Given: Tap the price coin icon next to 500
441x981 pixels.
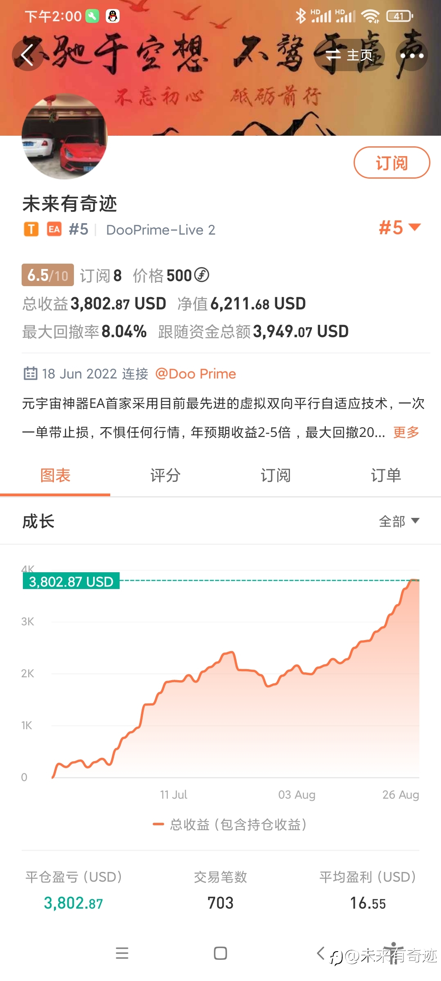Looking at the screenshot, I should tap(201, 275).
